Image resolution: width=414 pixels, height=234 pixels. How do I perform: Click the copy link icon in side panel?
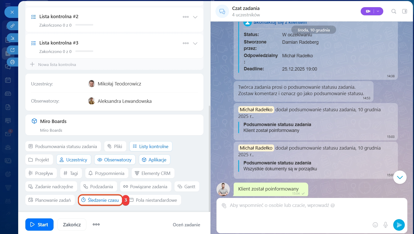12,26
